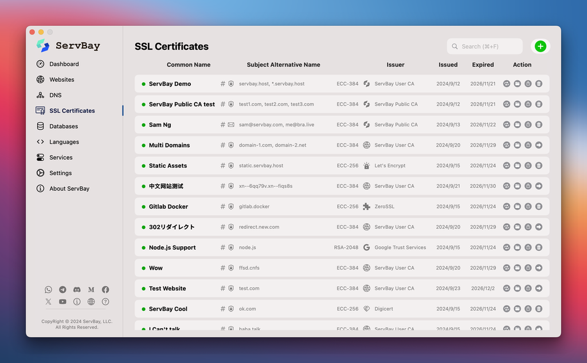
Task: Open the WhatsApp community link icon
Action: click(48, 289)
